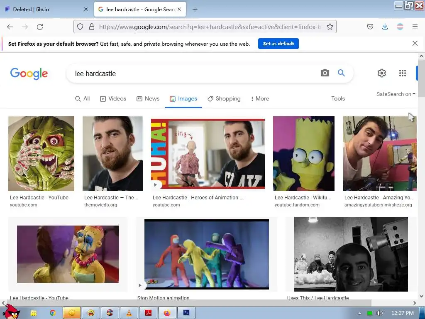Click the vertical scrollbar up arrow

pyautogui.click(x=422, y=56)
